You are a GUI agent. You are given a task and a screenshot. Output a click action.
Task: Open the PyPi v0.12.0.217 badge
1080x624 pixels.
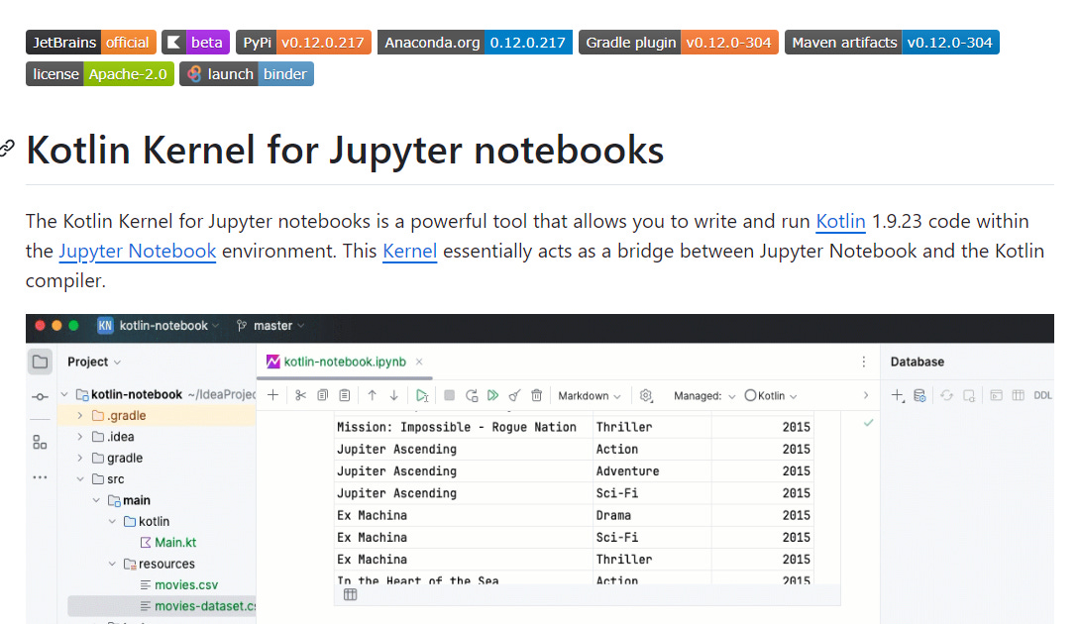pyautogui.click(x=303, y=42)
